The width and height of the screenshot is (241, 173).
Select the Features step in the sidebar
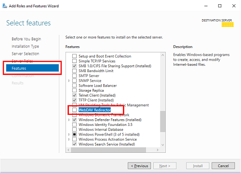click(32, 68)
